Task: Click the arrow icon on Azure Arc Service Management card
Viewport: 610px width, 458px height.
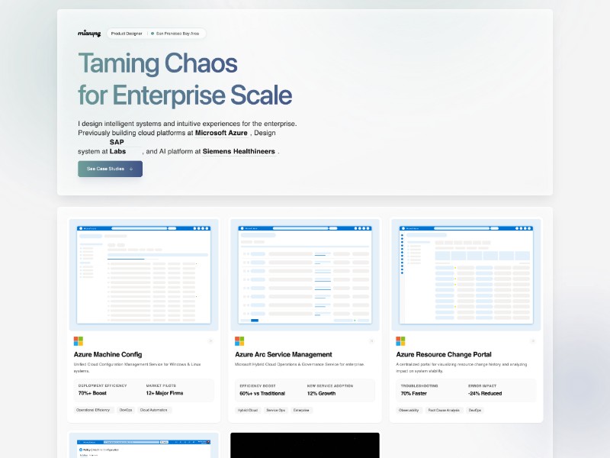Action: click(371, 341)
